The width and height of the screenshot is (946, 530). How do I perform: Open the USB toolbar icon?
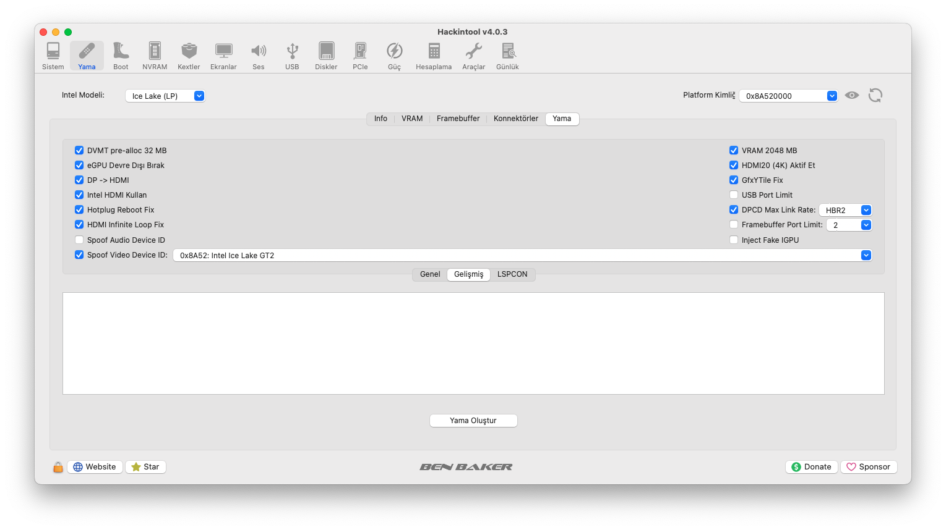click(292, 56)
